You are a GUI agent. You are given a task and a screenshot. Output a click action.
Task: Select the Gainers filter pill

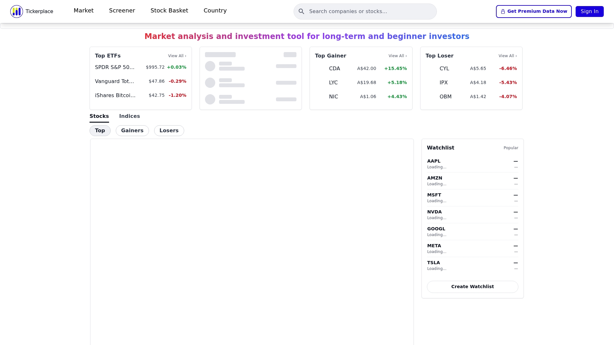tap(132, 131)
